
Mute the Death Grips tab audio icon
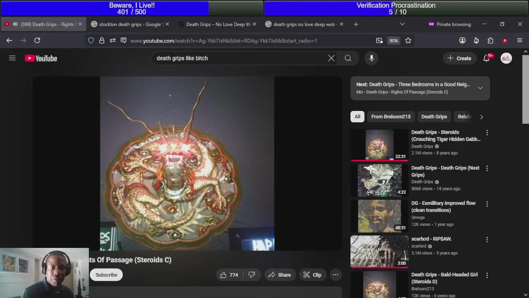point(15,24)
